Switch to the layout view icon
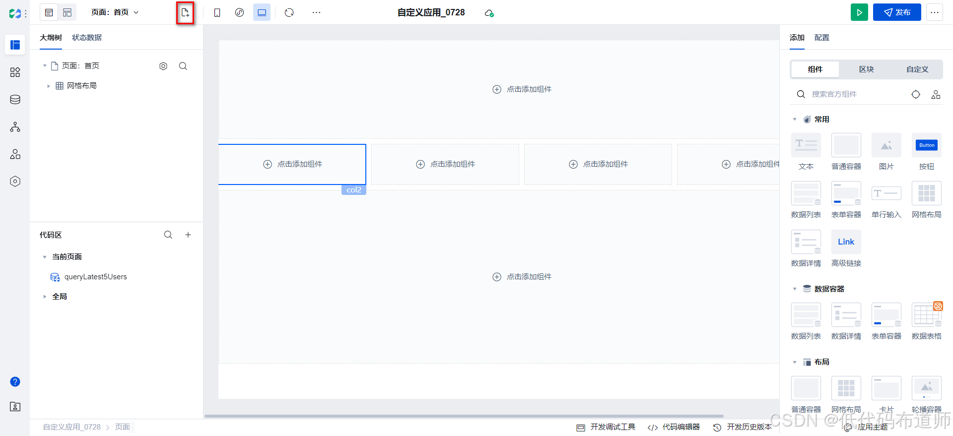The image size is (953, 436). pyautogui.click(x=67, y=12)
